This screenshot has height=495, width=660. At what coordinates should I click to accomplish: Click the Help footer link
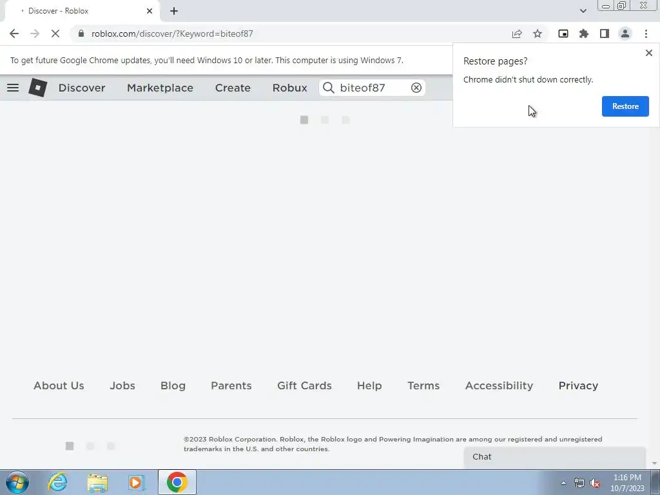coord(369,385)
